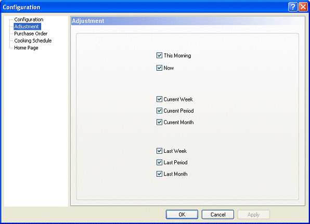Uncheck the Last Month checkbox
The width and height of the screenshot is (310, 224).
[x=159, y=174]
